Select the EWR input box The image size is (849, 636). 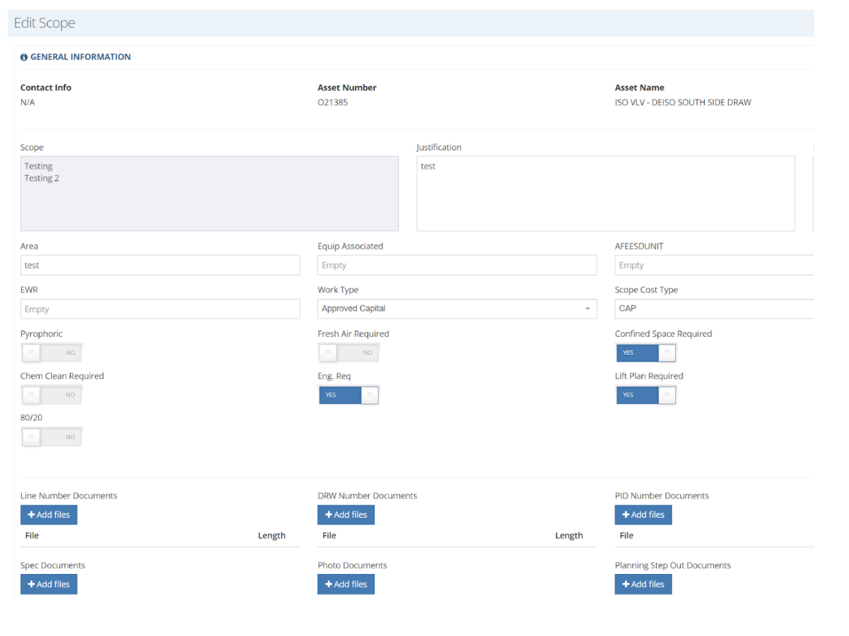160,309
